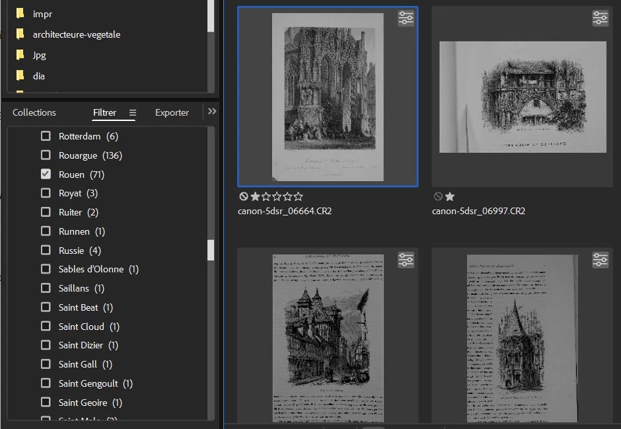Click the 'Rouargue (136)' keyword label

coord(91,156)
